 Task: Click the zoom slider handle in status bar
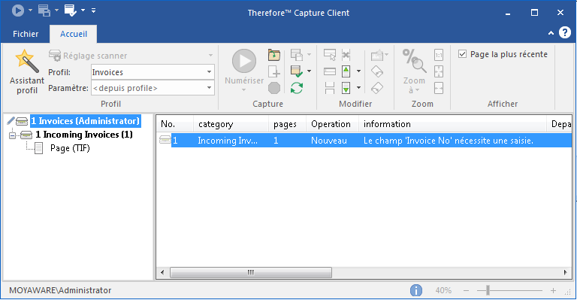[488, 290]
